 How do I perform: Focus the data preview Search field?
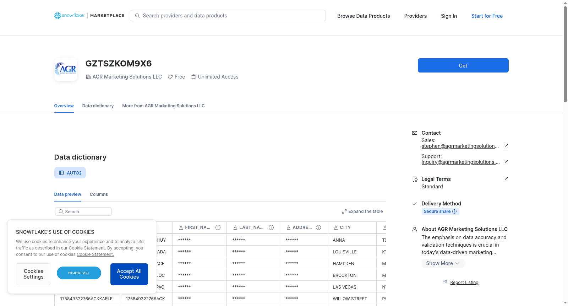click(83, 211)
